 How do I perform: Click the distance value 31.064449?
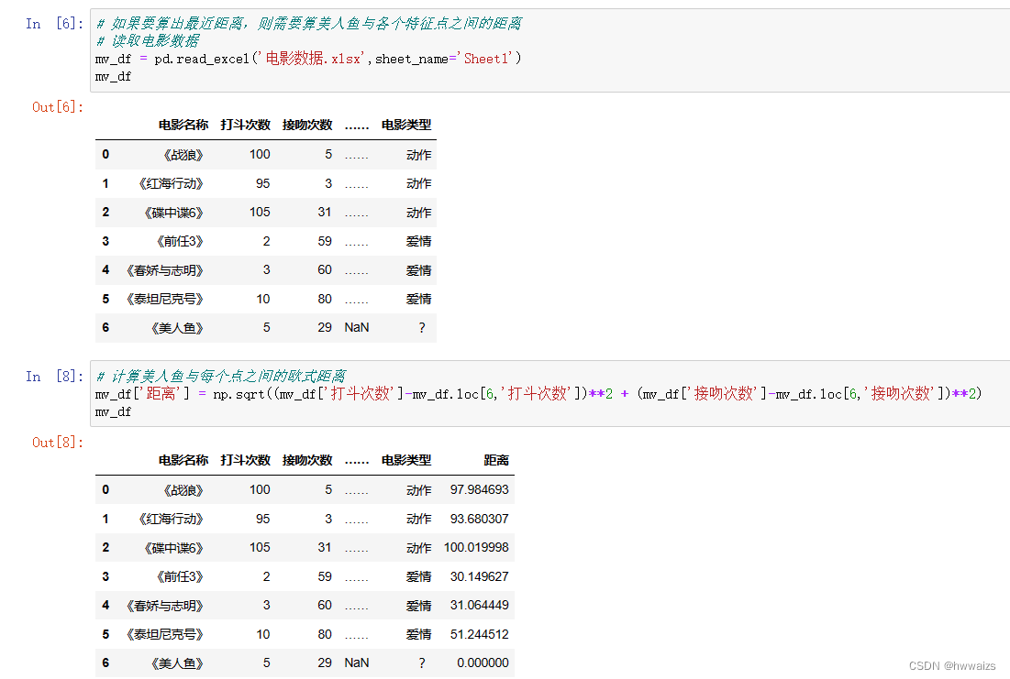(479, 606)
